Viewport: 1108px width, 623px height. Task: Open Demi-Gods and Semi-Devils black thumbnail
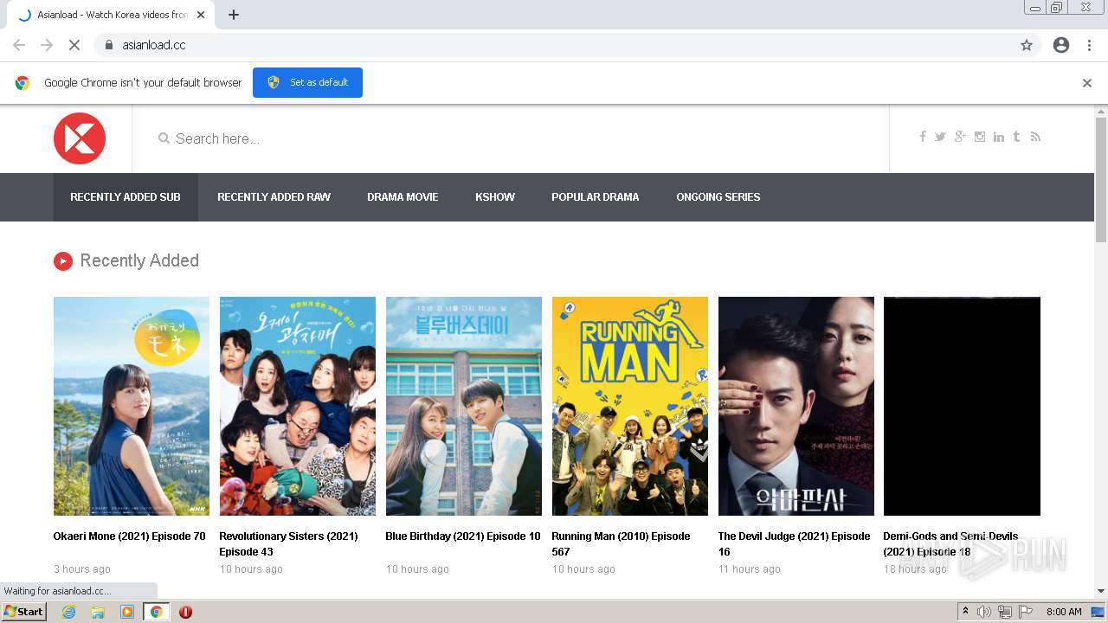tap(962, 406)
